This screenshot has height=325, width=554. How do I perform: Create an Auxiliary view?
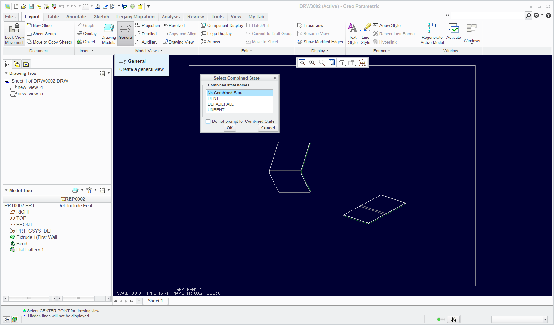pyautogui.click(x=146, y=42)
